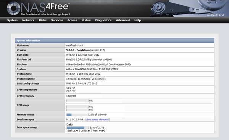The image size is (229, 140).
Task: Click the System information header
Action: (x=114, y=40)
